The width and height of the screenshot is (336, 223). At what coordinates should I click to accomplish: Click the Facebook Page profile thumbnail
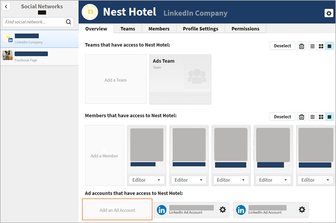click(7, 55)
